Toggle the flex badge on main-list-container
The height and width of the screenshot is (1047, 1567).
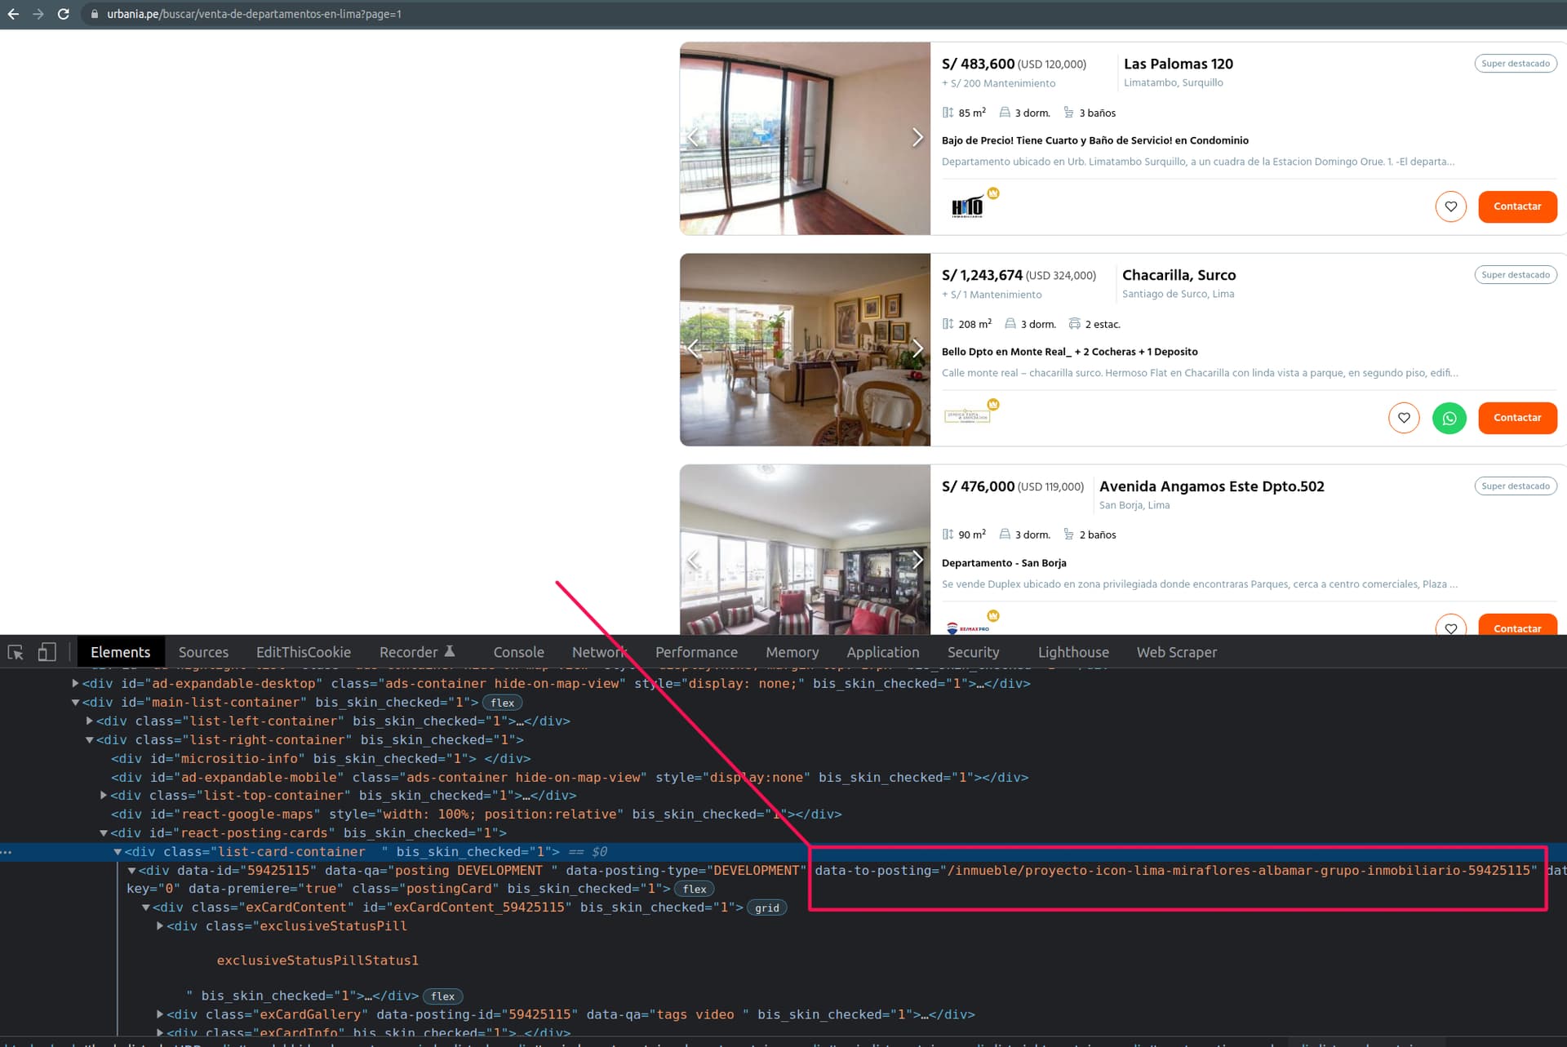(x=502, y=703)
